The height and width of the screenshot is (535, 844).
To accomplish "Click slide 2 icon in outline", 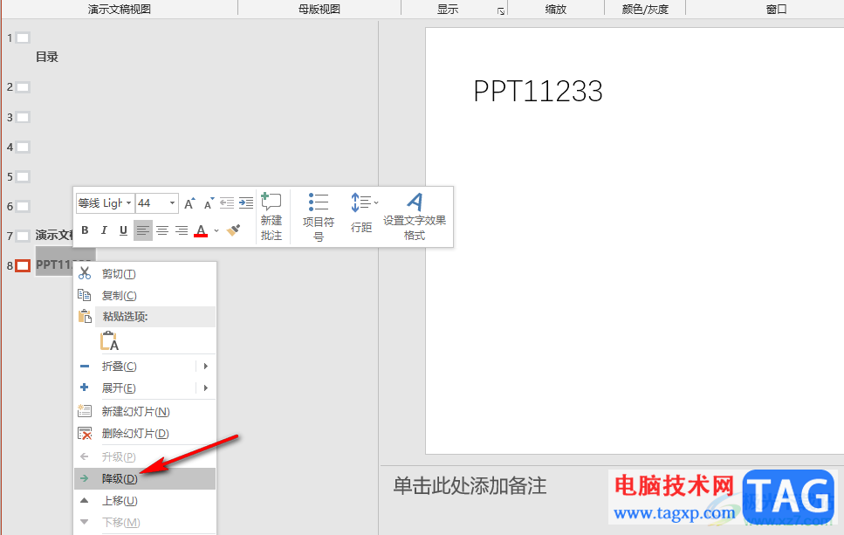I will (x=23, y=87).
